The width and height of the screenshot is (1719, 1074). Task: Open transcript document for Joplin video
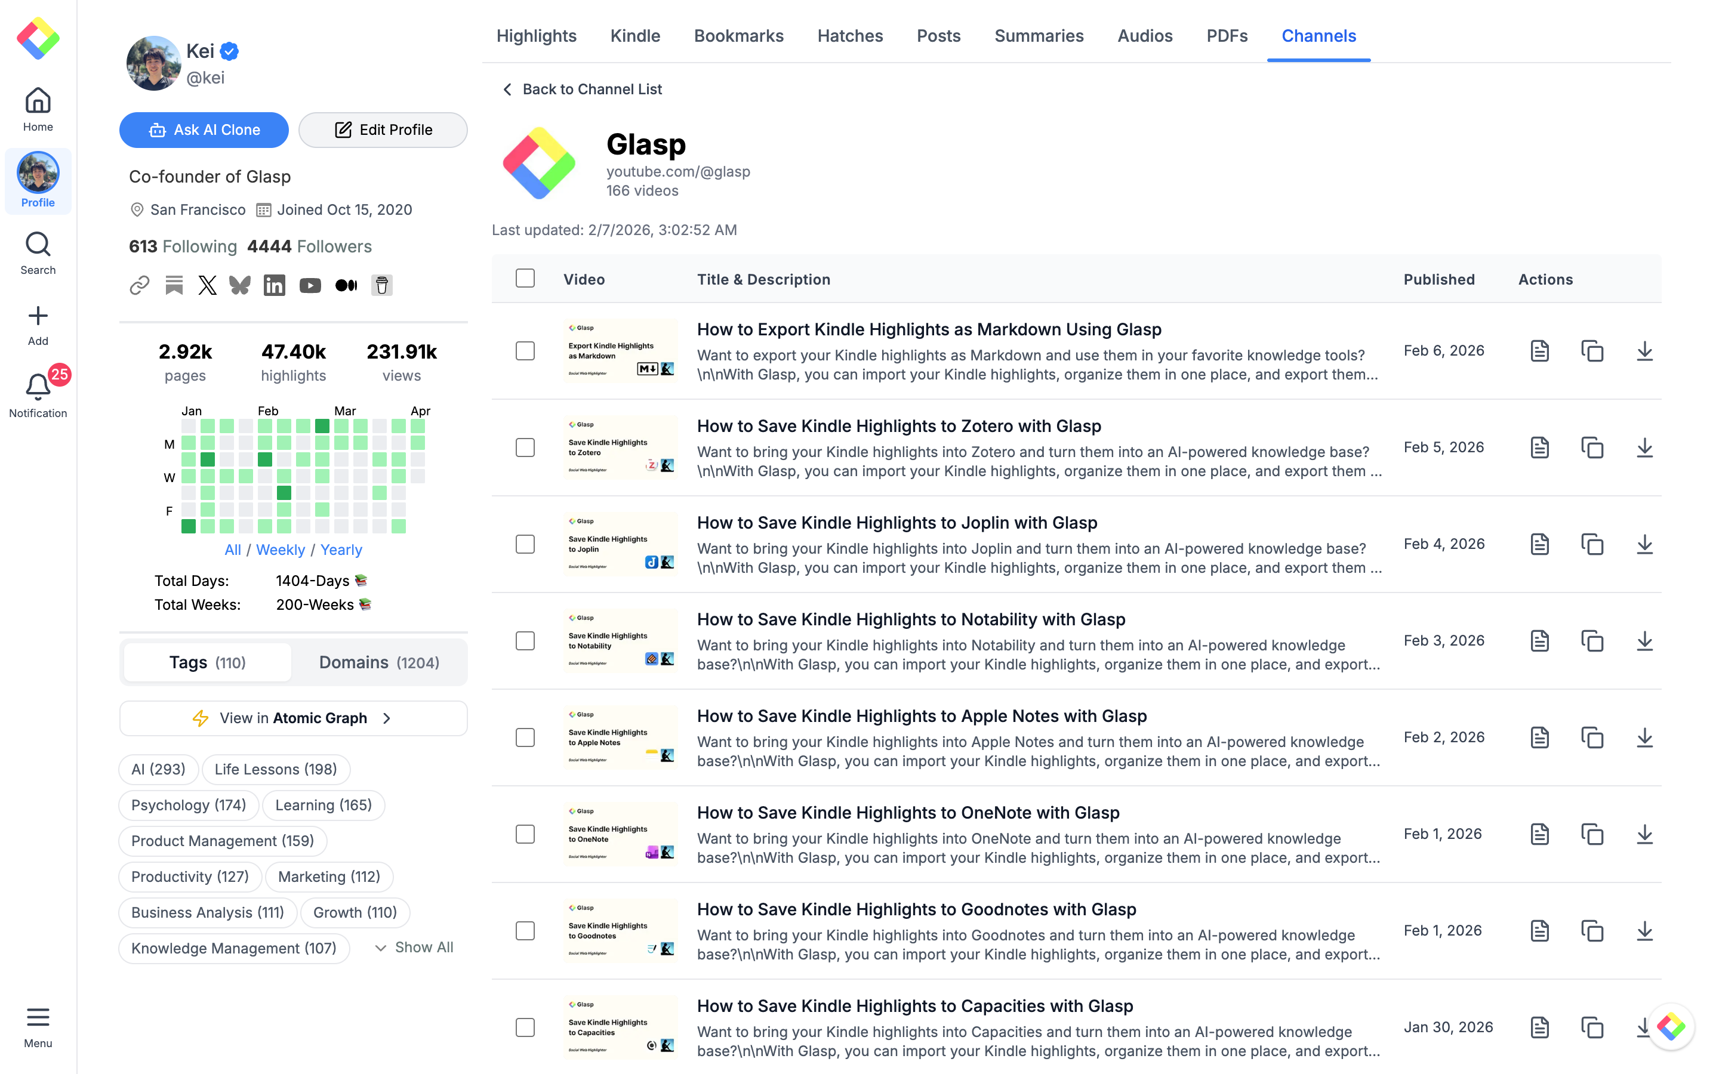pyautogui.click(x=1539, y=544)
